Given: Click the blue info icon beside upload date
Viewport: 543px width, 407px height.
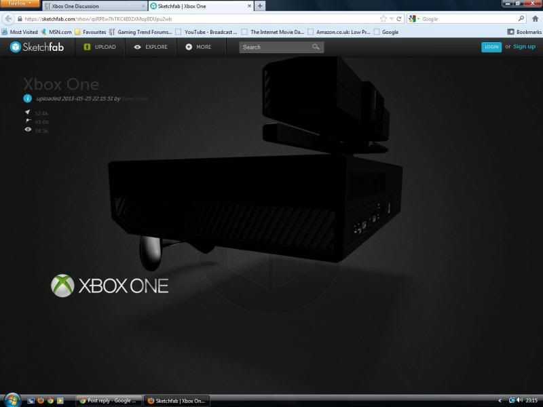Looking at the screenshot, I should 28,98.
